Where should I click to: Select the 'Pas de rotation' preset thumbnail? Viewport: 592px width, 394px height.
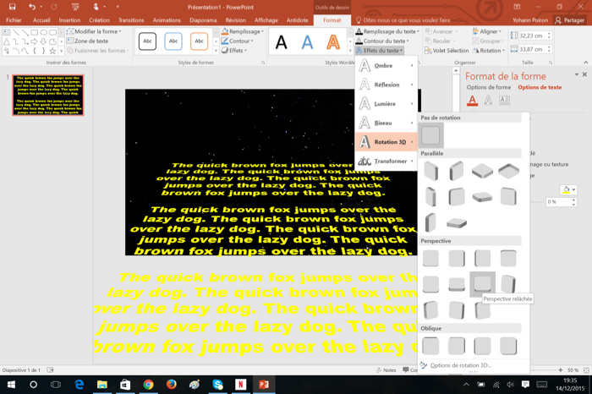pyautogui.click(x=430, y=135)
